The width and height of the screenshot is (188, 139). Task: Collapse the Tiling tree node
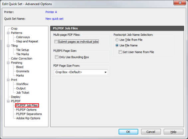[x=8, y=46]
